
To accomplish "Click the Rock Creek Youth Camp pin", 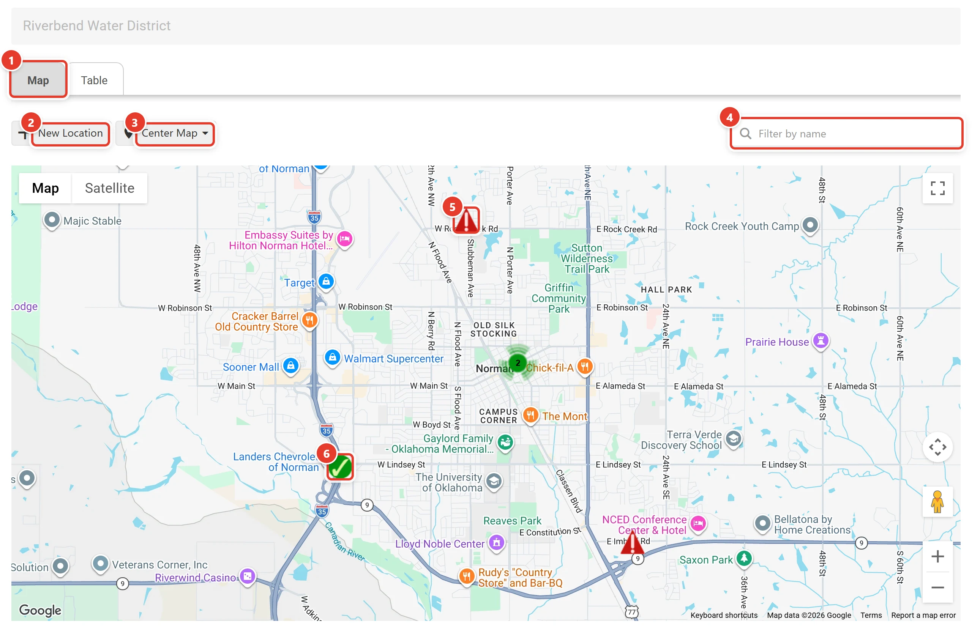I will (810, 225).
